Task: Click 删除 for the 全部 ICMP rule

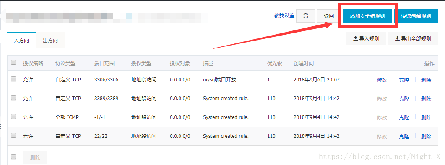Action: [x=426, y=117]
